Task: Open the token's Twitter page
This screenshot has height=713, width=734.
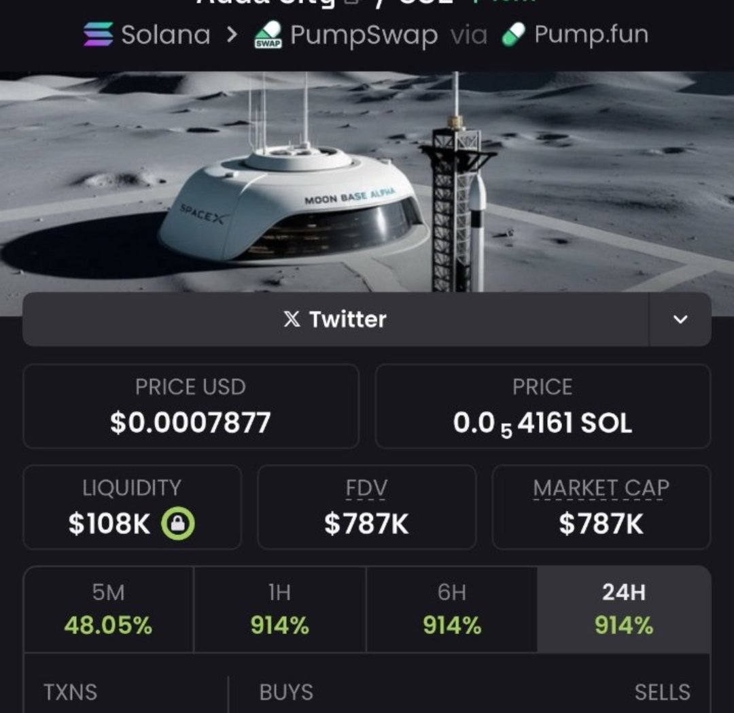Action: pos(335,319)
